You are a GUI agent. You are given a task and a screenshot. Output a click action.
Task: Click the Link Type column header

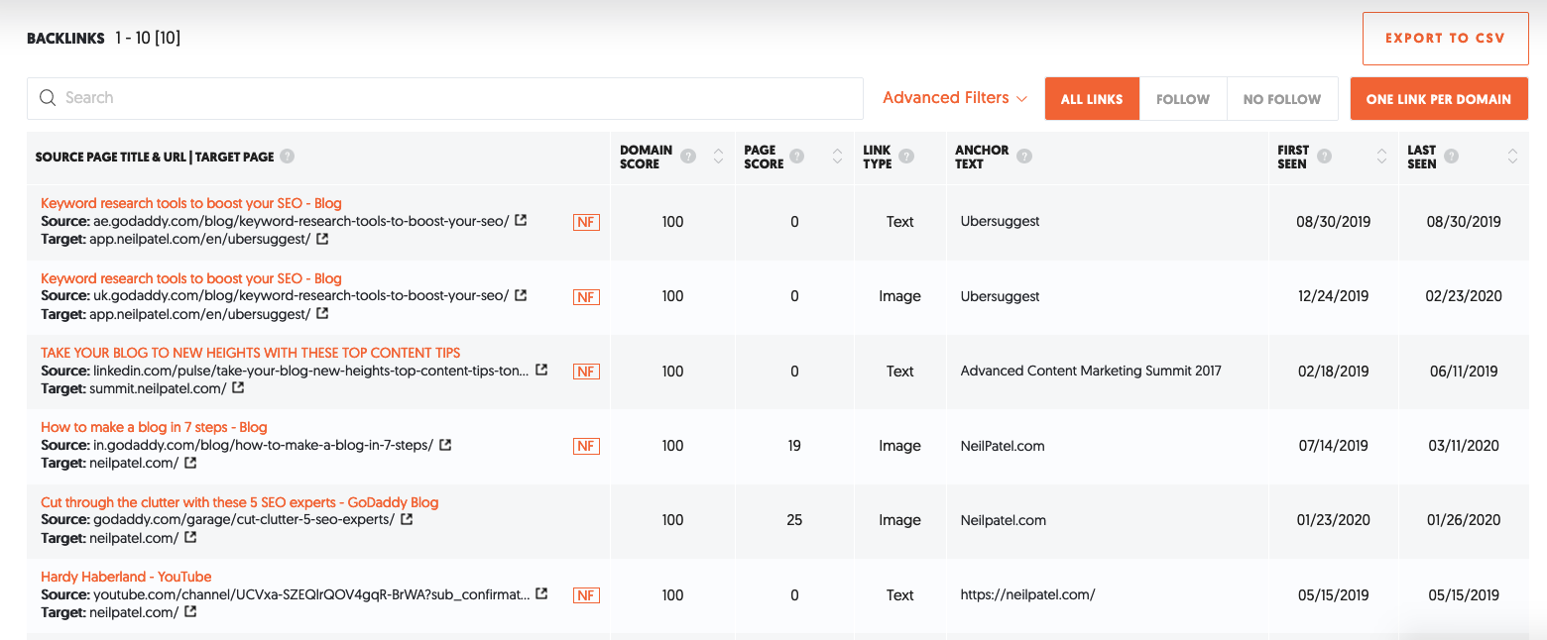(x=877, y=157)
